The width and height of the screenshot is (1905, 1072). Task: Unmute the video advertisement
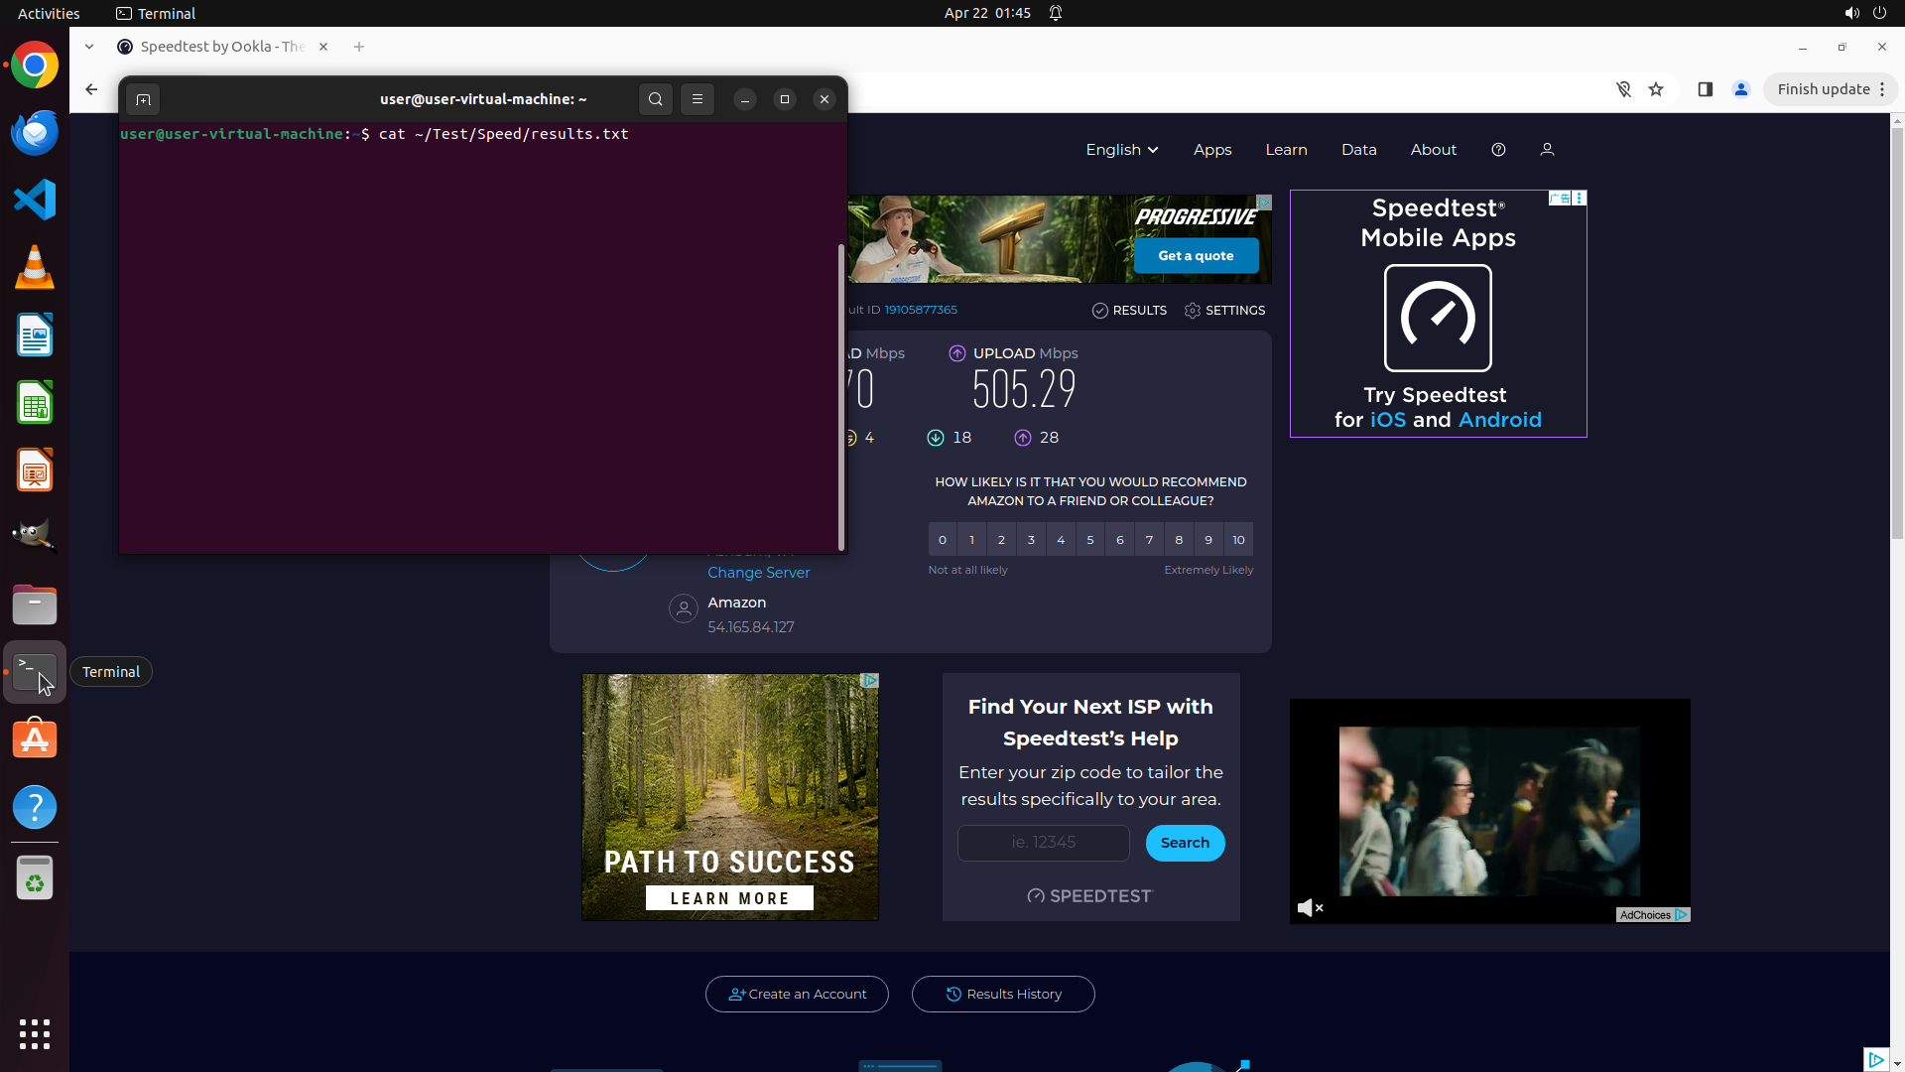1310,907
